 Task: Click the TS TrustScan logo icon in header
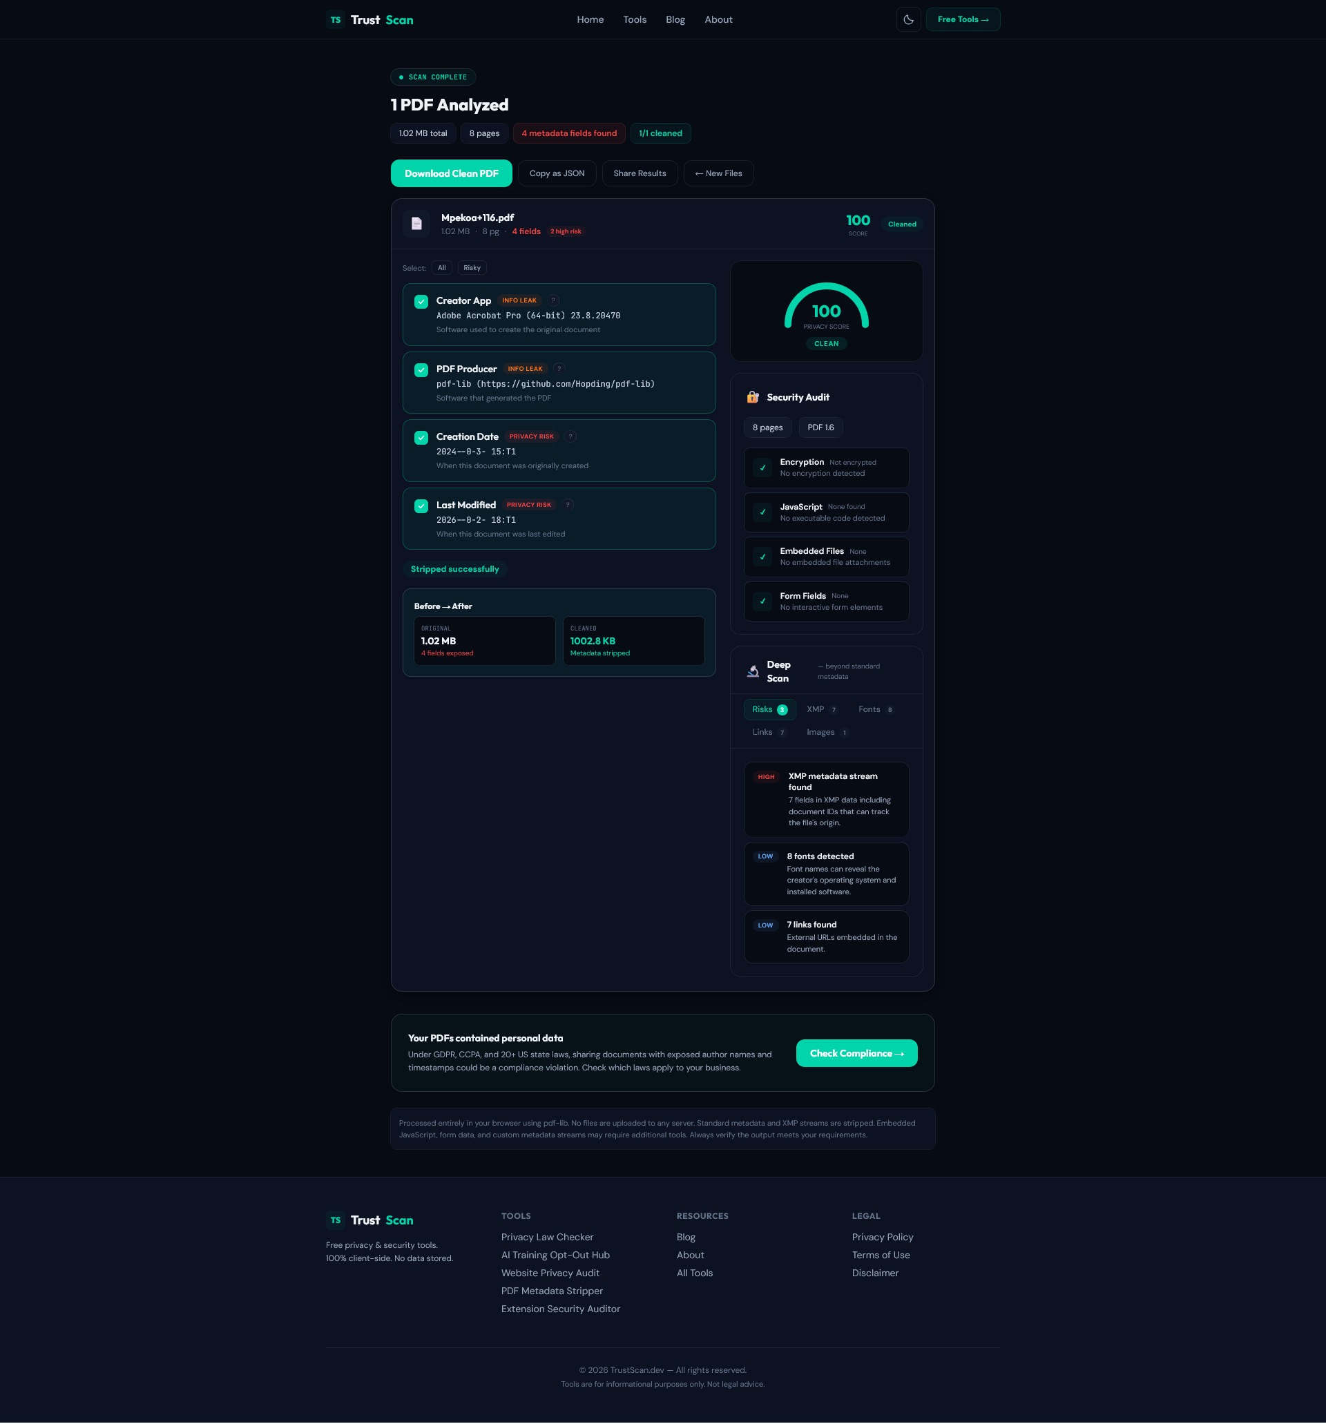[334, 19]
